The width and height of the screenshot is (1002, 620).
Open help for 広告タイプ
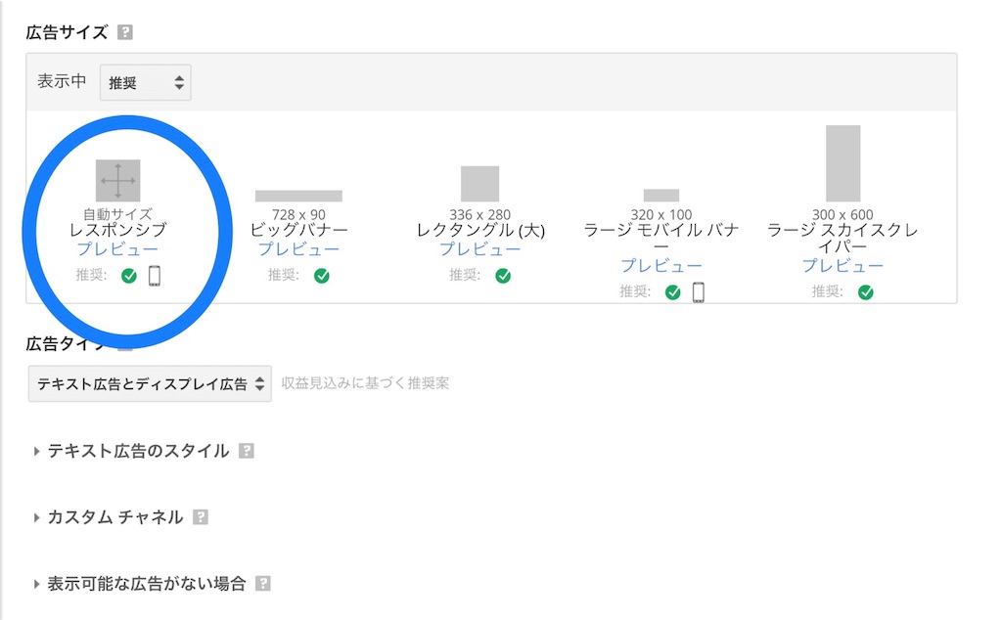click(x=123, y=344)
